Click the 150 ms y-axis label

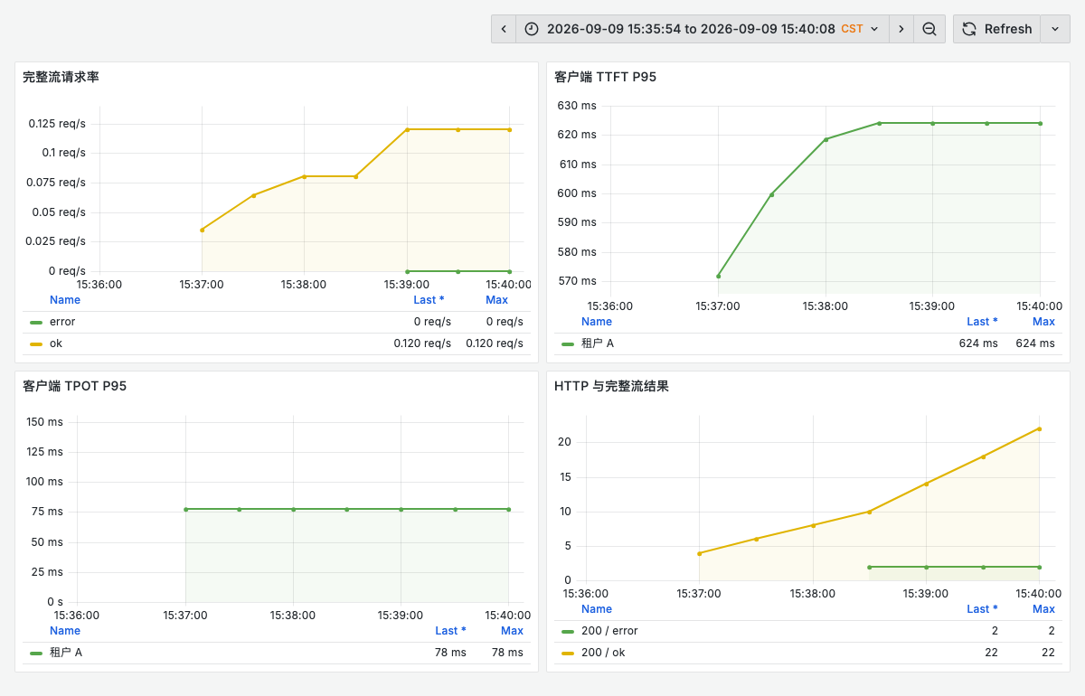pos(45,422)
